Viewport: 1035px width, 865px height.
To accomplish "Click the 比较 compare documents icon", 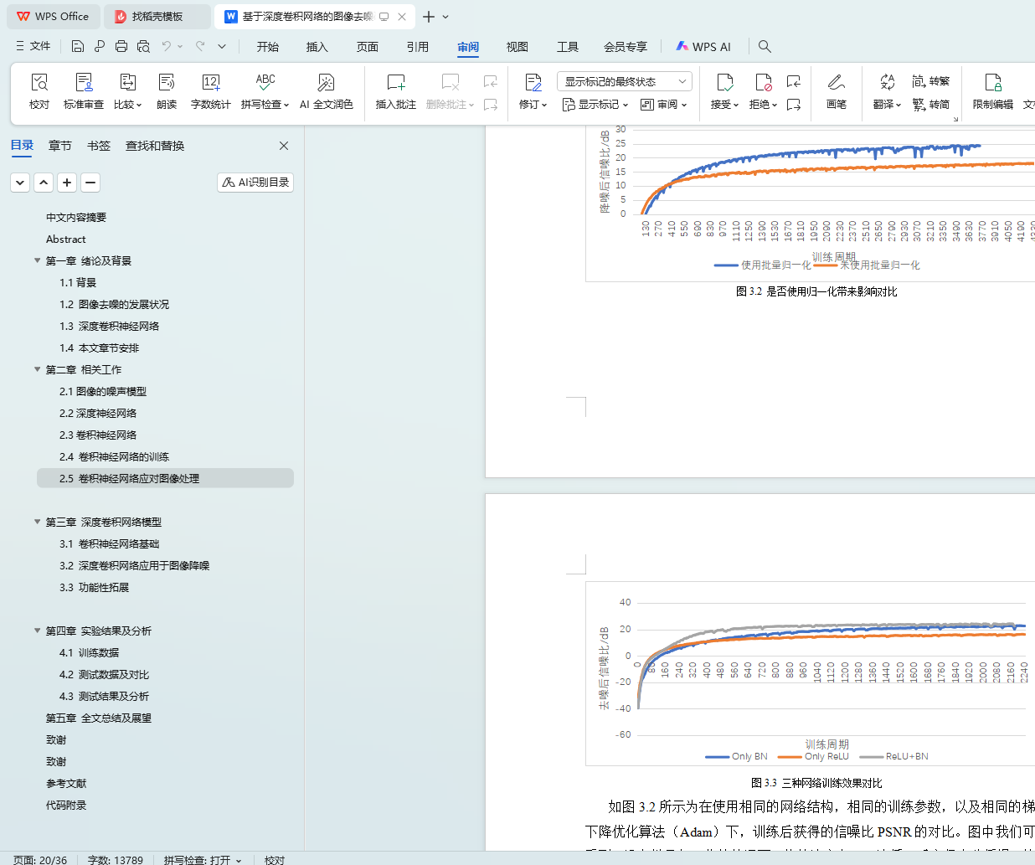I will click(127, 82).
